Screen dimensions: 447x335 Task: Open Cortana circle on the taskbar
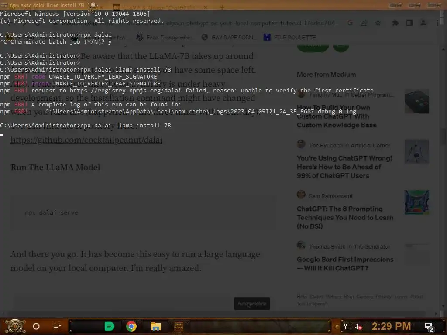click(x=36, y=326)
